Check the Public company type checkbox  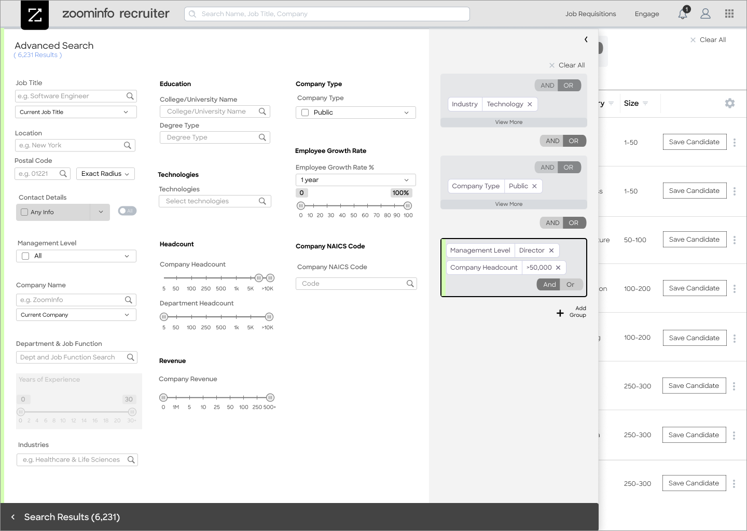[305, 113]
